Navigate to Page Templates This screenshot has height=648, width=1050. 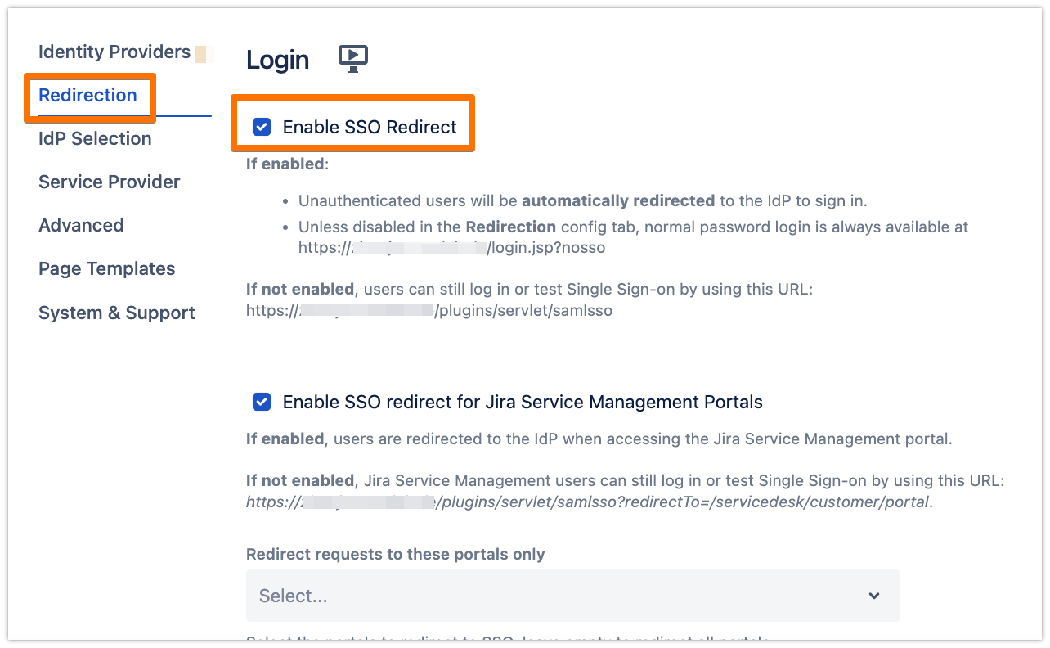[x=106, y=269]
